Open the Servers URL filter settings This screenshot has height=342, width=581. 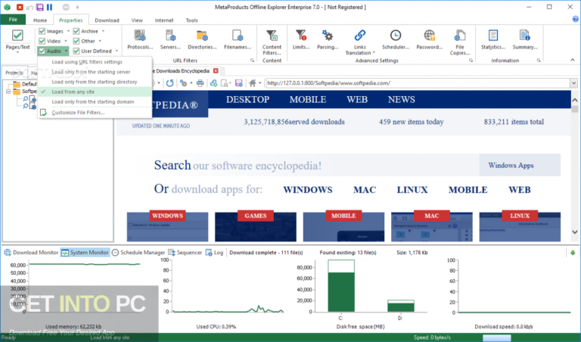point(170,39)
